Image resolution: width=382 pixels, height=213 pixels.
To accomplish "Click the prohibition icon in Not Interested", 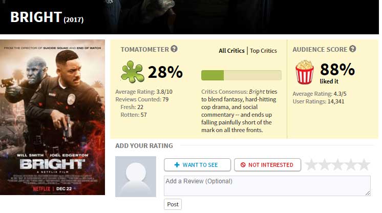I will (243, 165).
